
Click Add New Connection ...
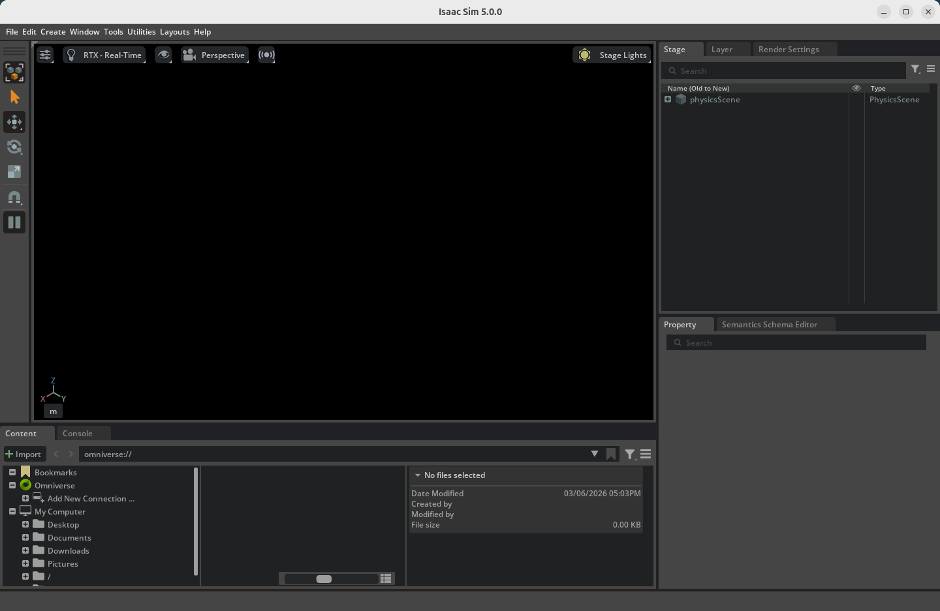[91, 499]
